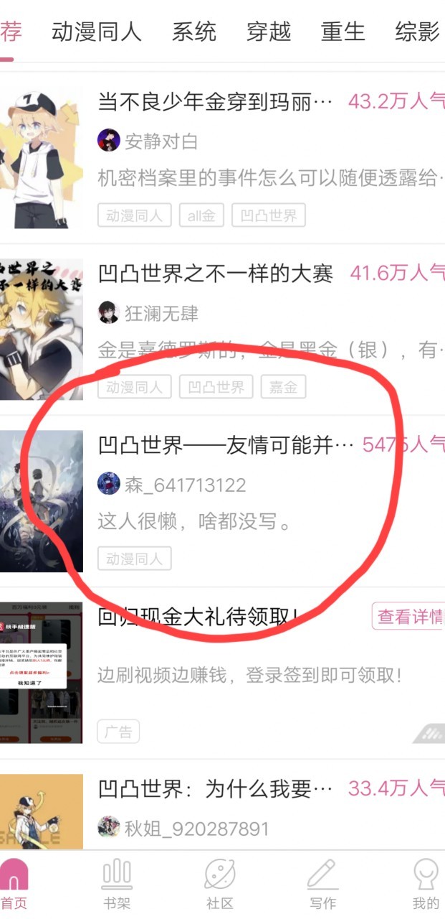This screenshot has width=445, height=919.
Task: Open cover thumbnail of 凹凸世界——友情可能并
Action: (x=42, y=501)
